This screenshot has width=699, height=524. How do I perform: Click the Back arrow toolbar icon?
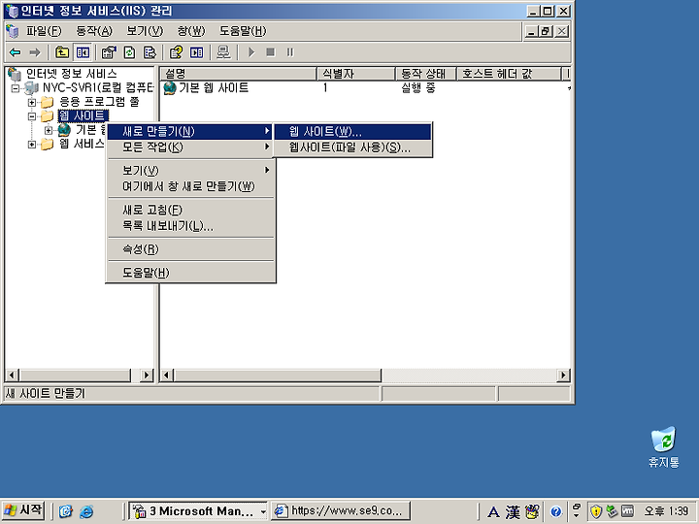click(16, 52)
